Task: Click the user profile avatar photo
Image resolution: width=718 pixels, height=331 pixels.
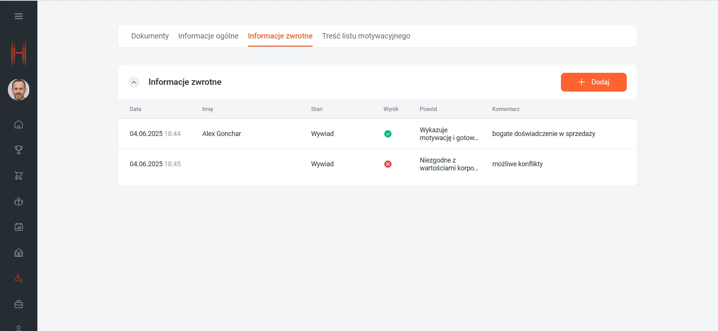Action: [19, 90]
